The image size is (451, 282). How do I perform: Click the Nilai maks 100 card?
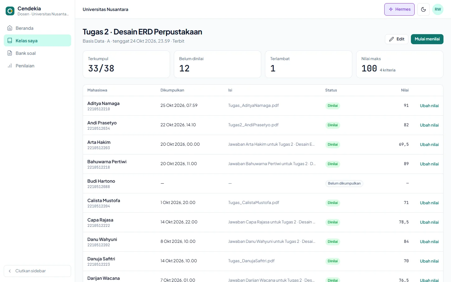(x=400, y=64)
